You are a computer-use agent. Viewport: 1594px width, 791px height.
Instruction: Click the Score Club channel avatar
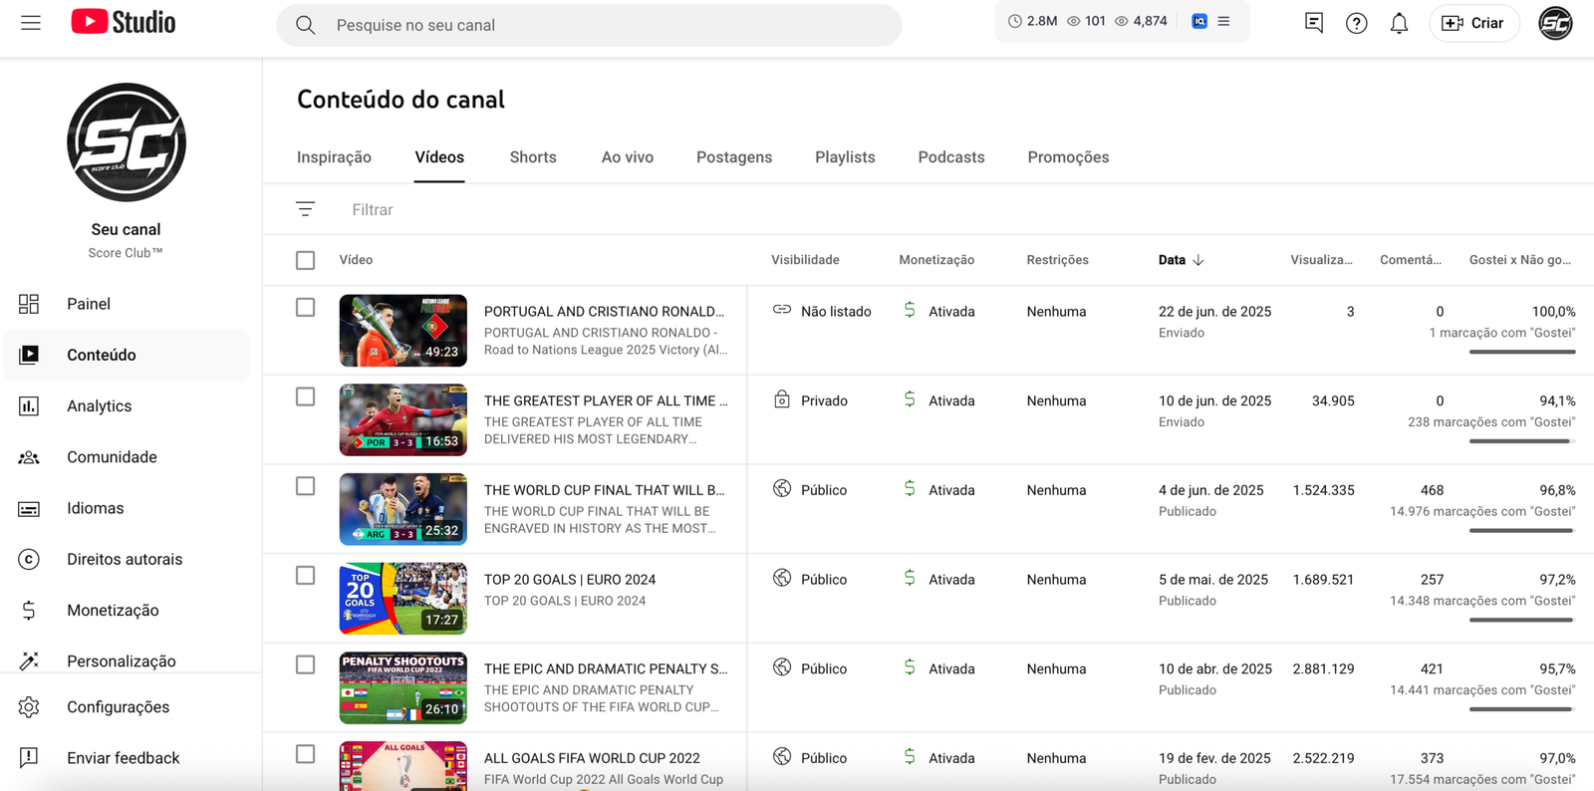(x=127, y=142)
